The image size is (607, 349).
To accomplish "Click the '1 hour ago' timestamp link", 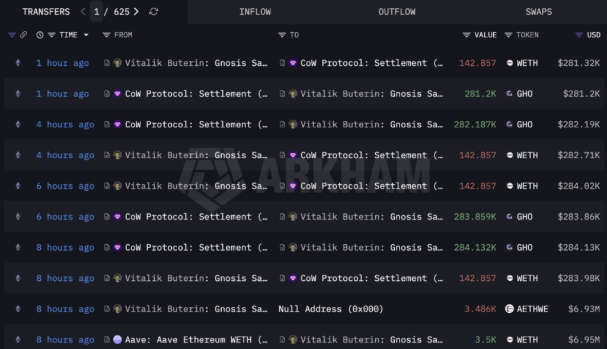I will 62,63.
